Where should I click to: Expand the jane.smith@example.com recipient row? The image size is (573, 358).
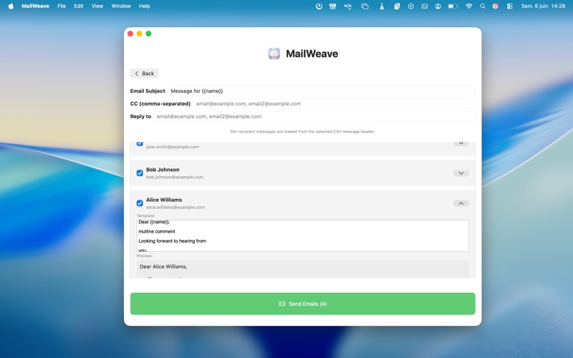click(x=461, y=143)
